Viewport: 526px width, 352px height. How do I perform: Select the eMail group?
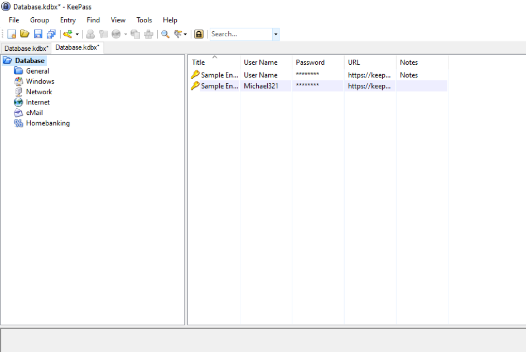click(35, 113)
